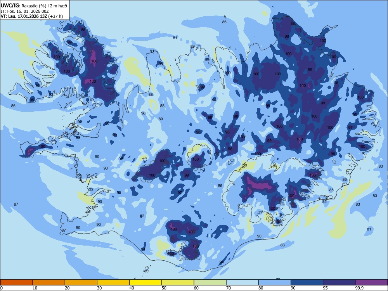Click the legend tick label "70"
The width and height of the screenshot is (388, 291).
(x=229, y=288)
